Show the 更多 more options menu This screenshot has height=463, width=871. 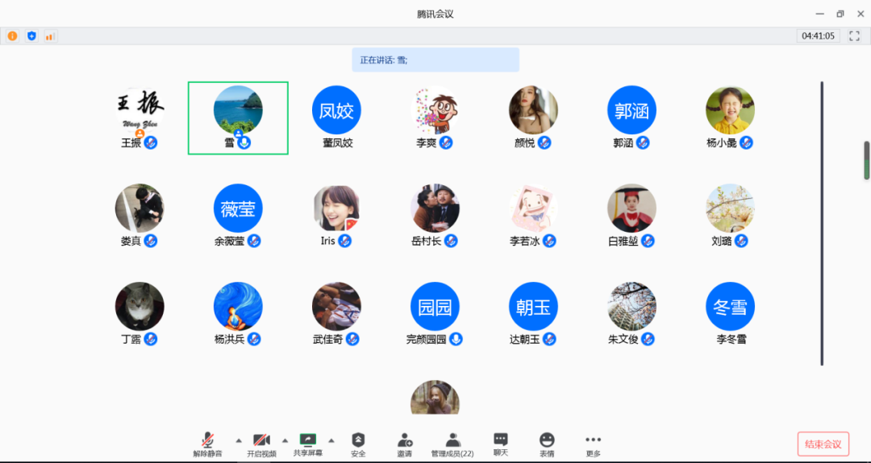click(x=593, y=443)
